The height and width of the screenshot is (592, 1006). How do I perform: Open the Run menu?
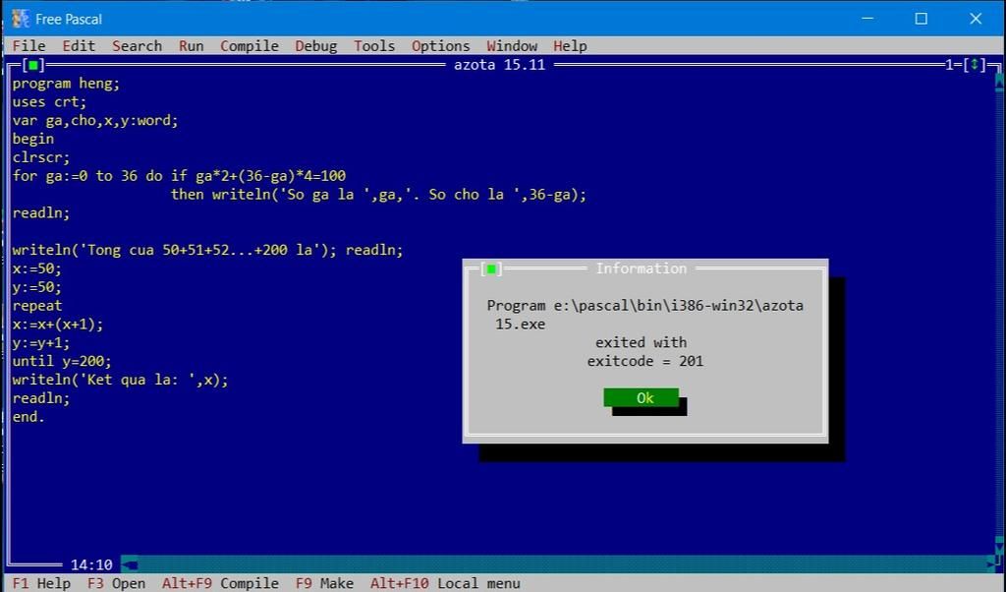tap(192, 46)
